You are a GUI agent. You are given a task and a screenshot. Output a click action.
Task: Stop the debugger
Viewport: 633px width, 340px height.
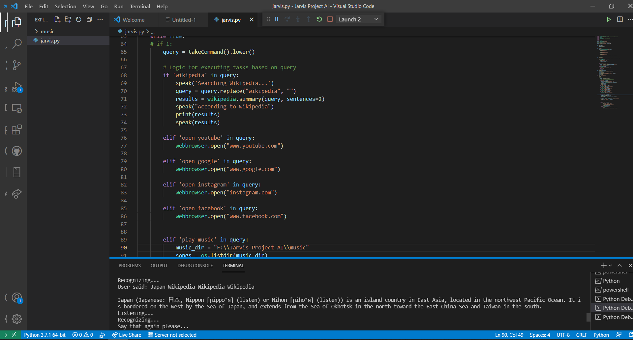[330, 19]
